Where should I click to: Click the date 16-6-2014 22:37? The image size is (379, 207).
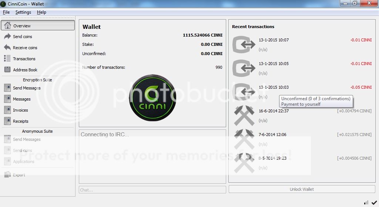pyautogui.click(x=274, y=111)
